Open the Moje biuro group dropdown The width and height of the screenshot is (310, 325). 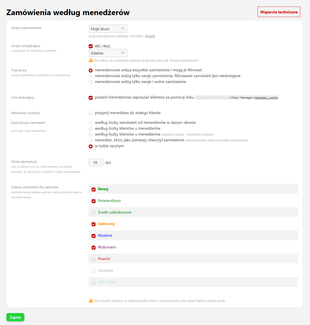pos(108,29)
